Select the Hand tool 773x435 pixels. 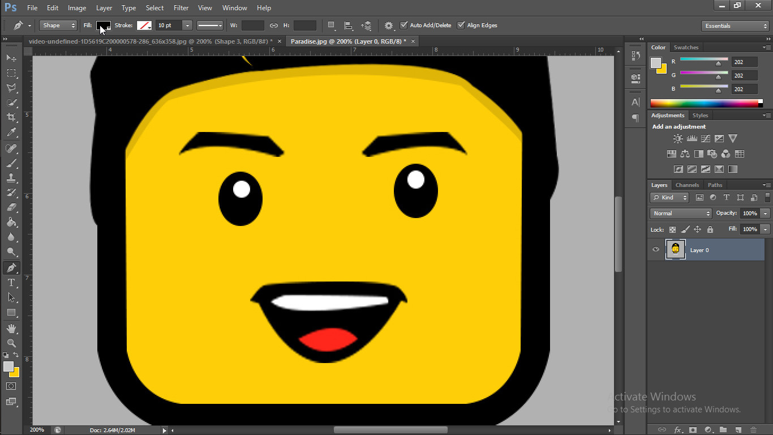point(10,328)
